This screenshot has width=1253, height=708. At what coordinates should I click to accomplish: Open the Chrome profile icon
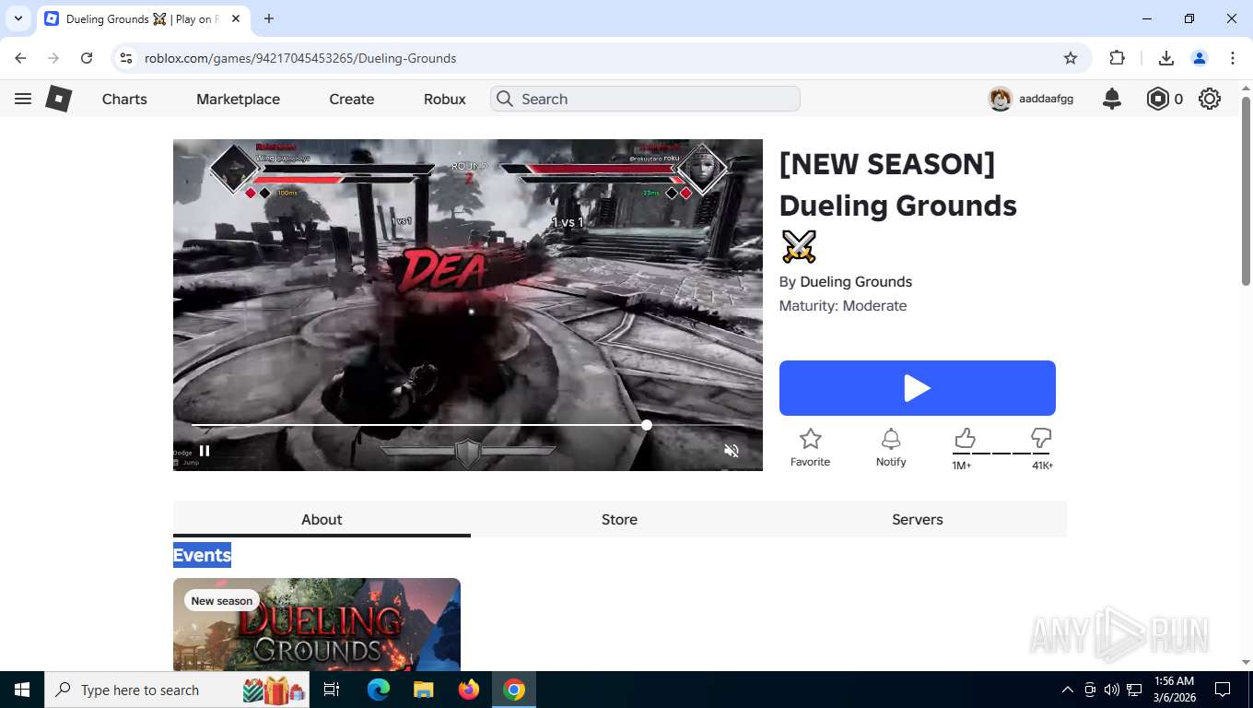tap(1200, 58)
